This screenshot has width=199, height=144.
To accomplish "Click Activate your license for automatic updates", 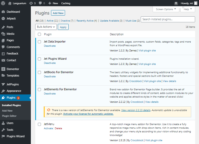I will tap(88, 114).
